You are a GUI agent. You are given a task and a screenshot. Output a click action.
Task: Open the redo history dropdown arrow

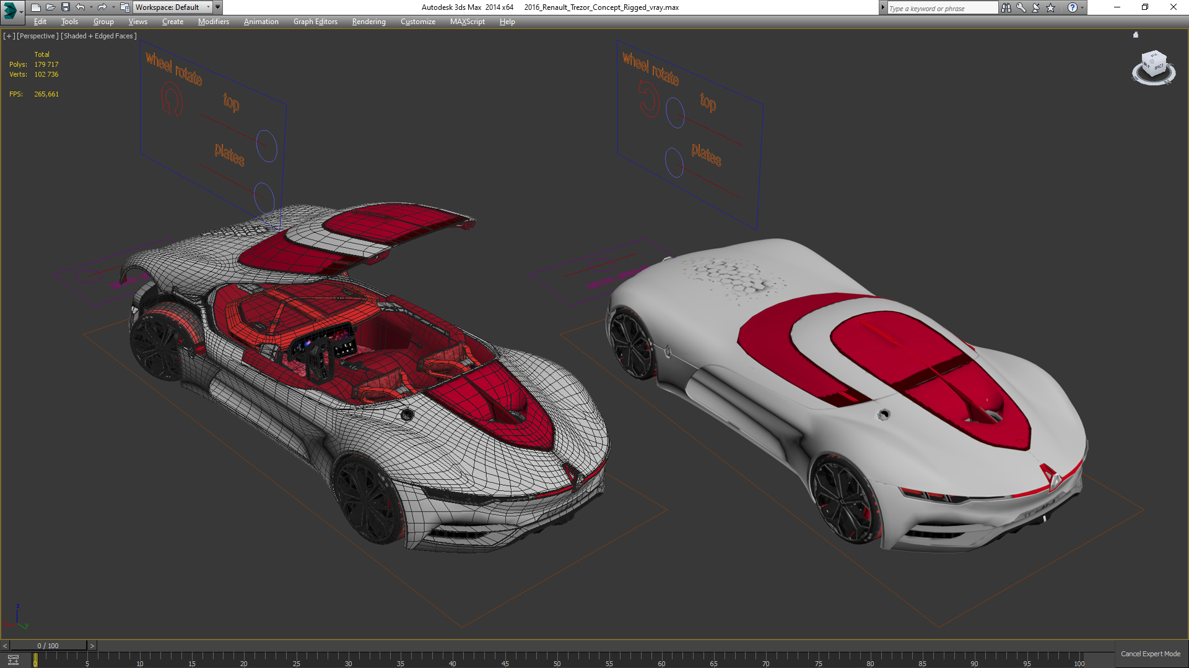(x=113, y=7)
